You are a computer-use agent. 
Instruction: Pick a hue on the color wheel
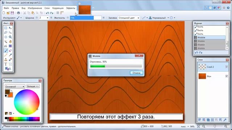pos(27,102)
